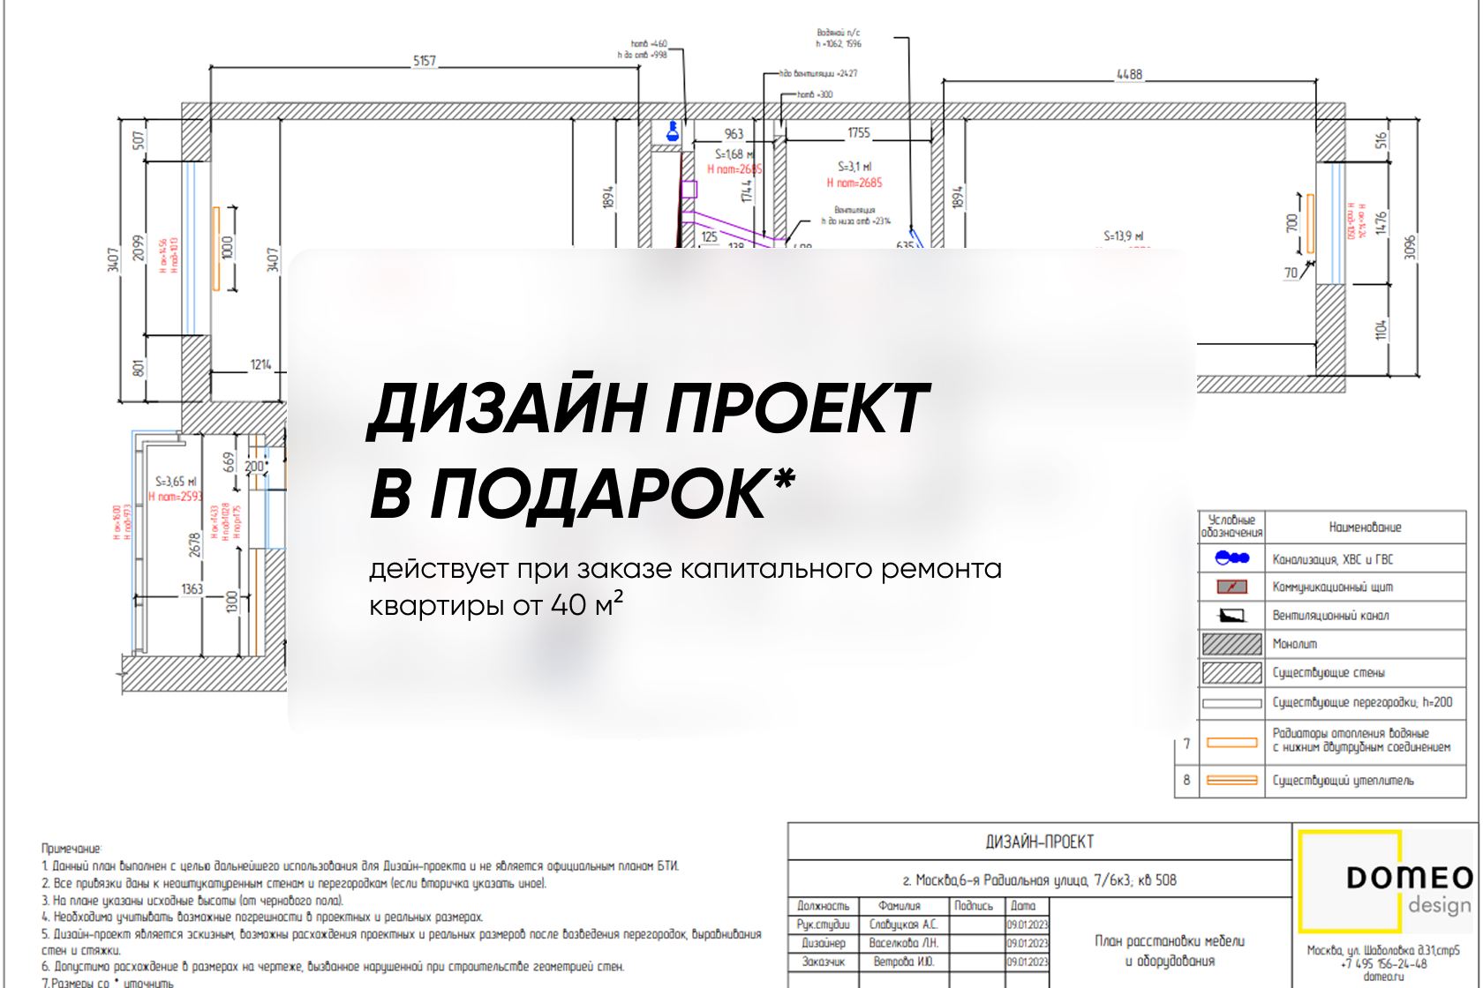
Task: Click the existing partitions legend symbol
Action: pos(1231,703)
